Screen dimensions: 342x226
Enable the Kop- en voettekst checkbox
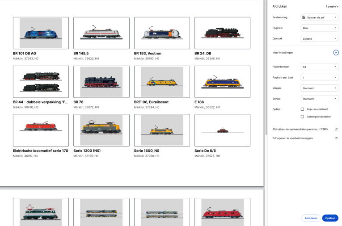pyautogui.click(x=303, y=109)
